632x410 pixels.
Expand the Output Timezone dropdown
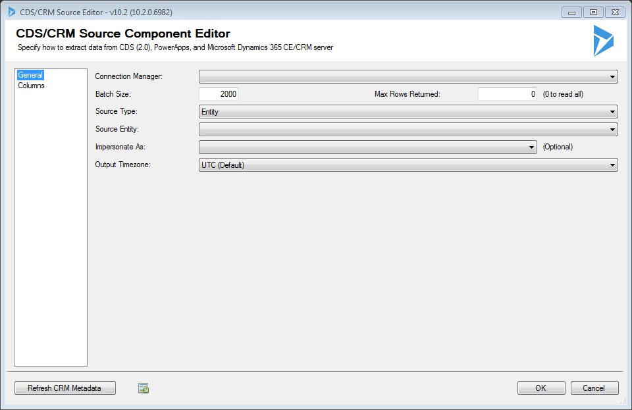(408, 165)
